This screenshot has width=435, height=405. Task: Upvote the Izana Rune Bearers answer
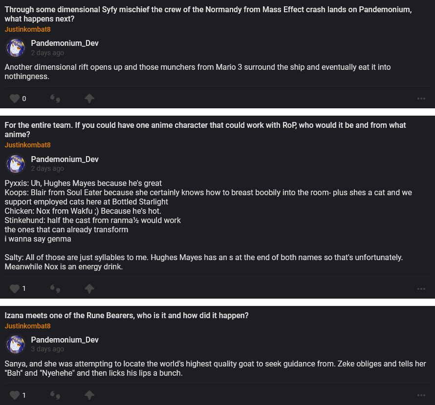point(89,395)
